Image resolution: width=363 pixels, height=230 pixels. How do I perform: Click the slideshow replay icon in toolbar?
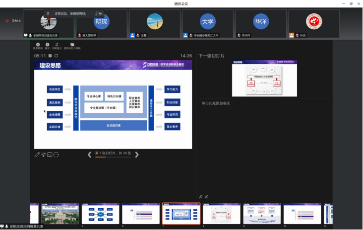click(x=72, y=45)
